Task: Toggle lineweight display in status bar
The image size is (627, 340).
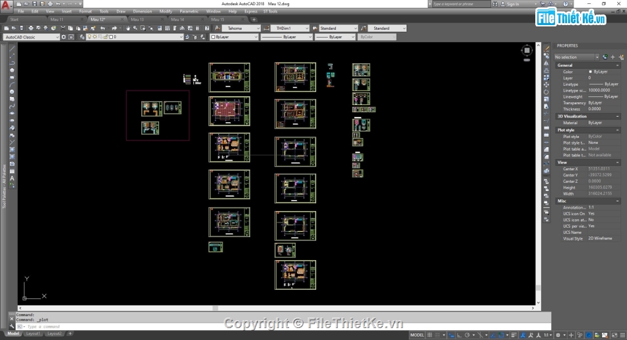Action: click(x=514, y=335)
